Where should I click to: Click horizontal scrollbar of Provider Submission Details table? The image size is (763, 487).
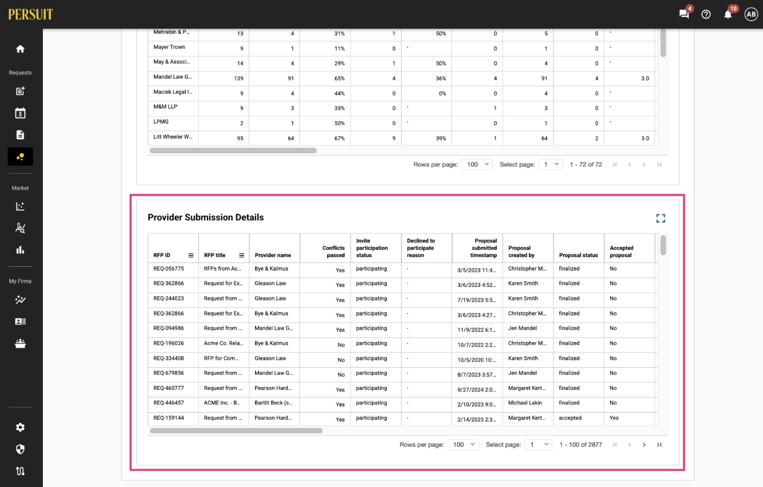(x=236, y=431)
